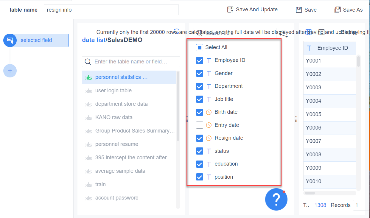The width and height of the screenshot is (370, 218).
Task: Click the Save As icon
Action: coord(338,10)
